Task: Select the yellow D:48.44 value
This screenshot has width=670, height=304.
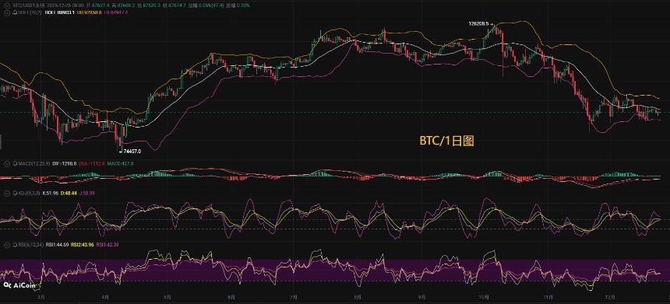Action: [x=69, y=193]
